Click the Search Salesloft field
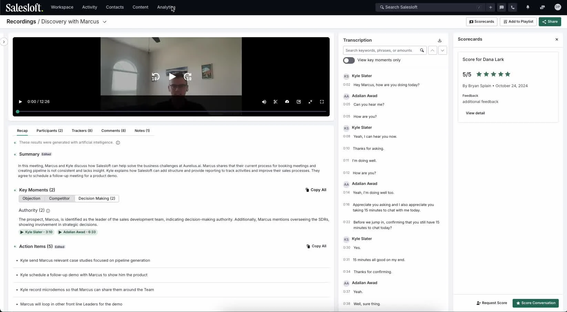 (x=430, y=7)
